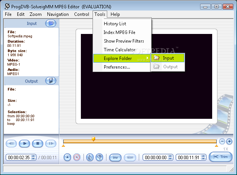Click the Output save disk icon

[51, 81]
